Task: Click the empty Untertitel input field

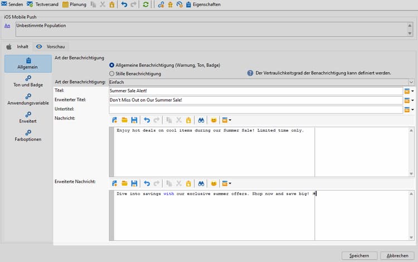Action: tap(256, 110)
